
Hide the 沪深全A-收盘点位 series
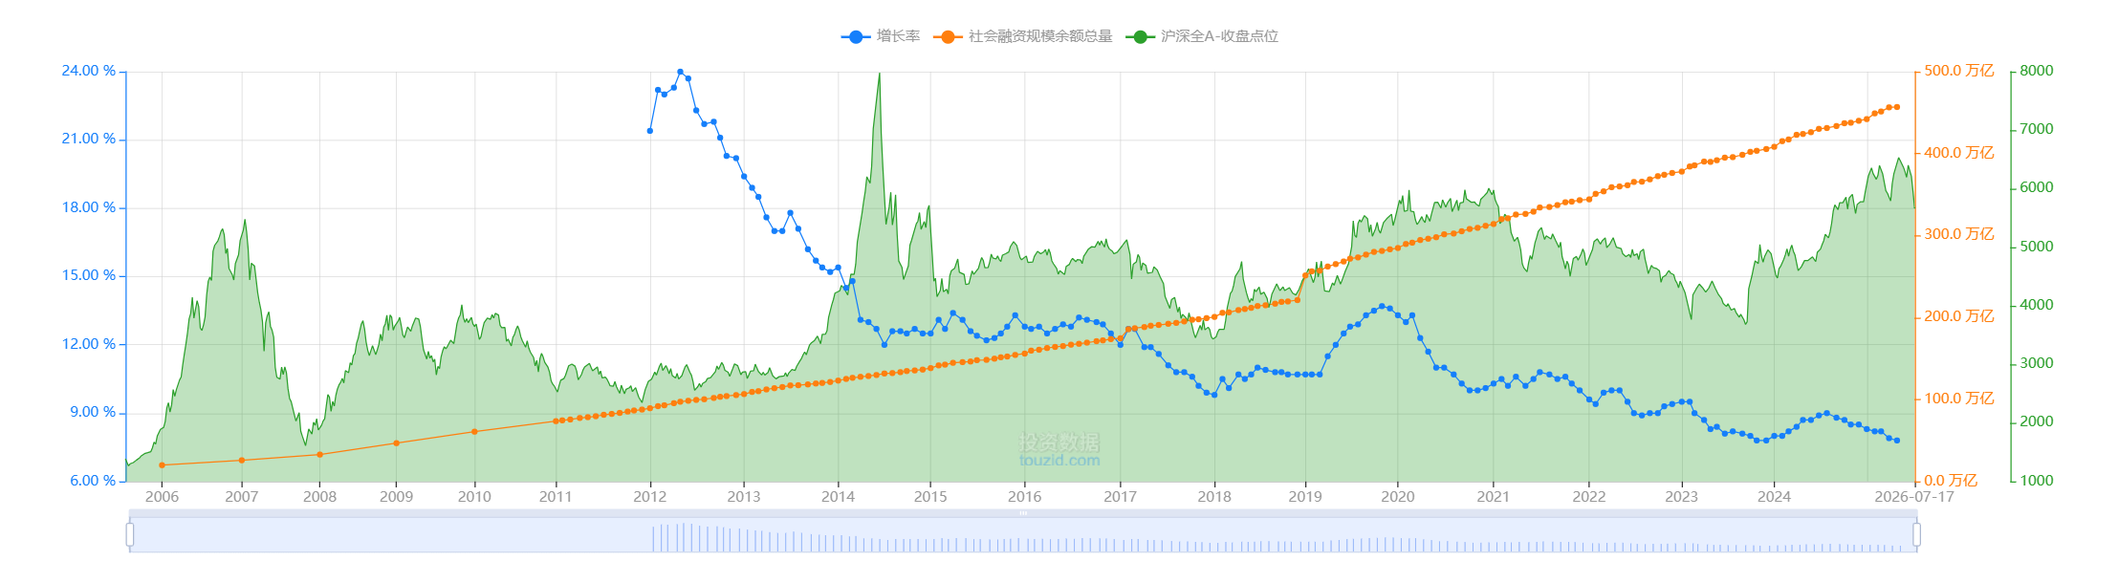[1203, 36]
